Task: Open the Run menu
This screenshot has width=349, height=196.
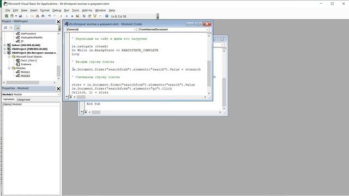Action: click(x=67, y=10)
